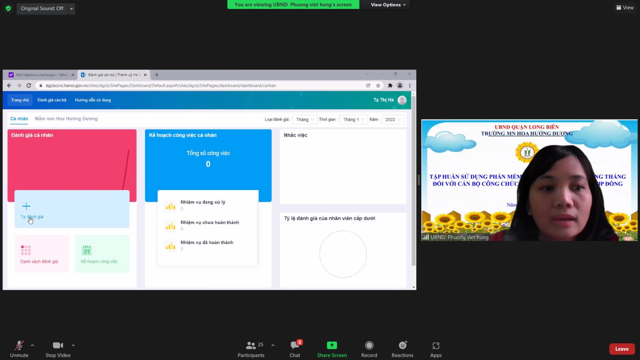Viewport: 640px width, 360px height.
Task: Stop Video using the camera icon
Action: (x=58, y=345)
